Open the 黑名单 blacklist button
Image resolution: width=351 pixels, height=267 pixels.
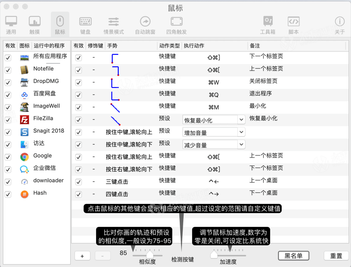(293, 255)
